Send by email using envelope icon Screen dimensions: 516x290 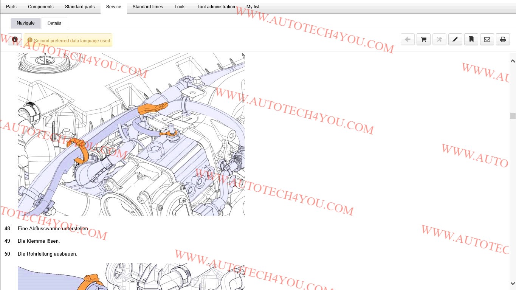click(x=487, y=39)
